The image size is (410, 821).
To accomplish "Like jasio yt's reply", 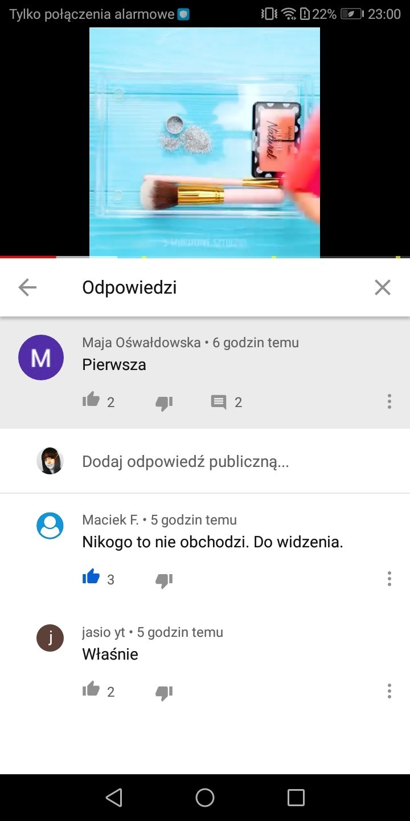I will 91,690.
